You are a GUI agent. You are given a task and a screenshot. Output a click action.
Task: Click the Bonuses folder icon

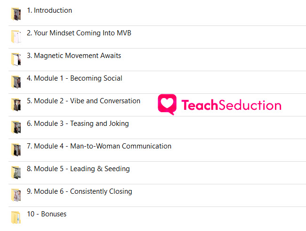(x=16, y=218)
